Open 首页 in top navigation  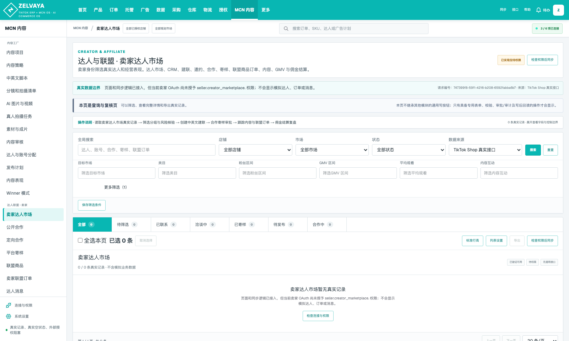(x=83, y=10)
